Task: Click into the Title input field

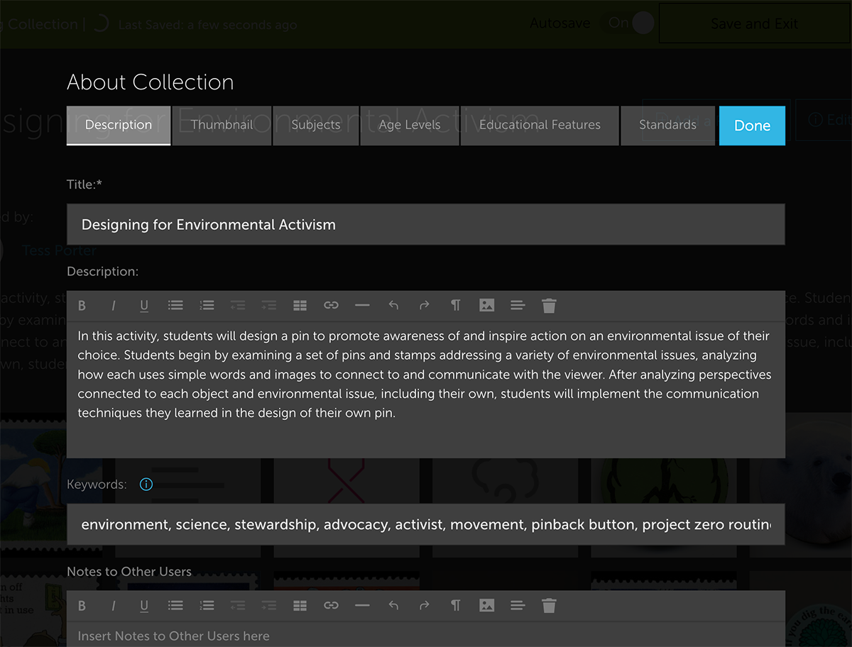Action: click(x=426, y=225)
